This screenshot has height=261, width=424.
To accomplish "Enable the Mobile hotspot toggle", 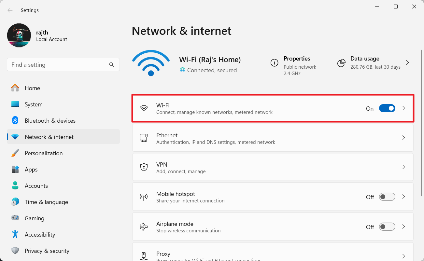I will point(387,197).
